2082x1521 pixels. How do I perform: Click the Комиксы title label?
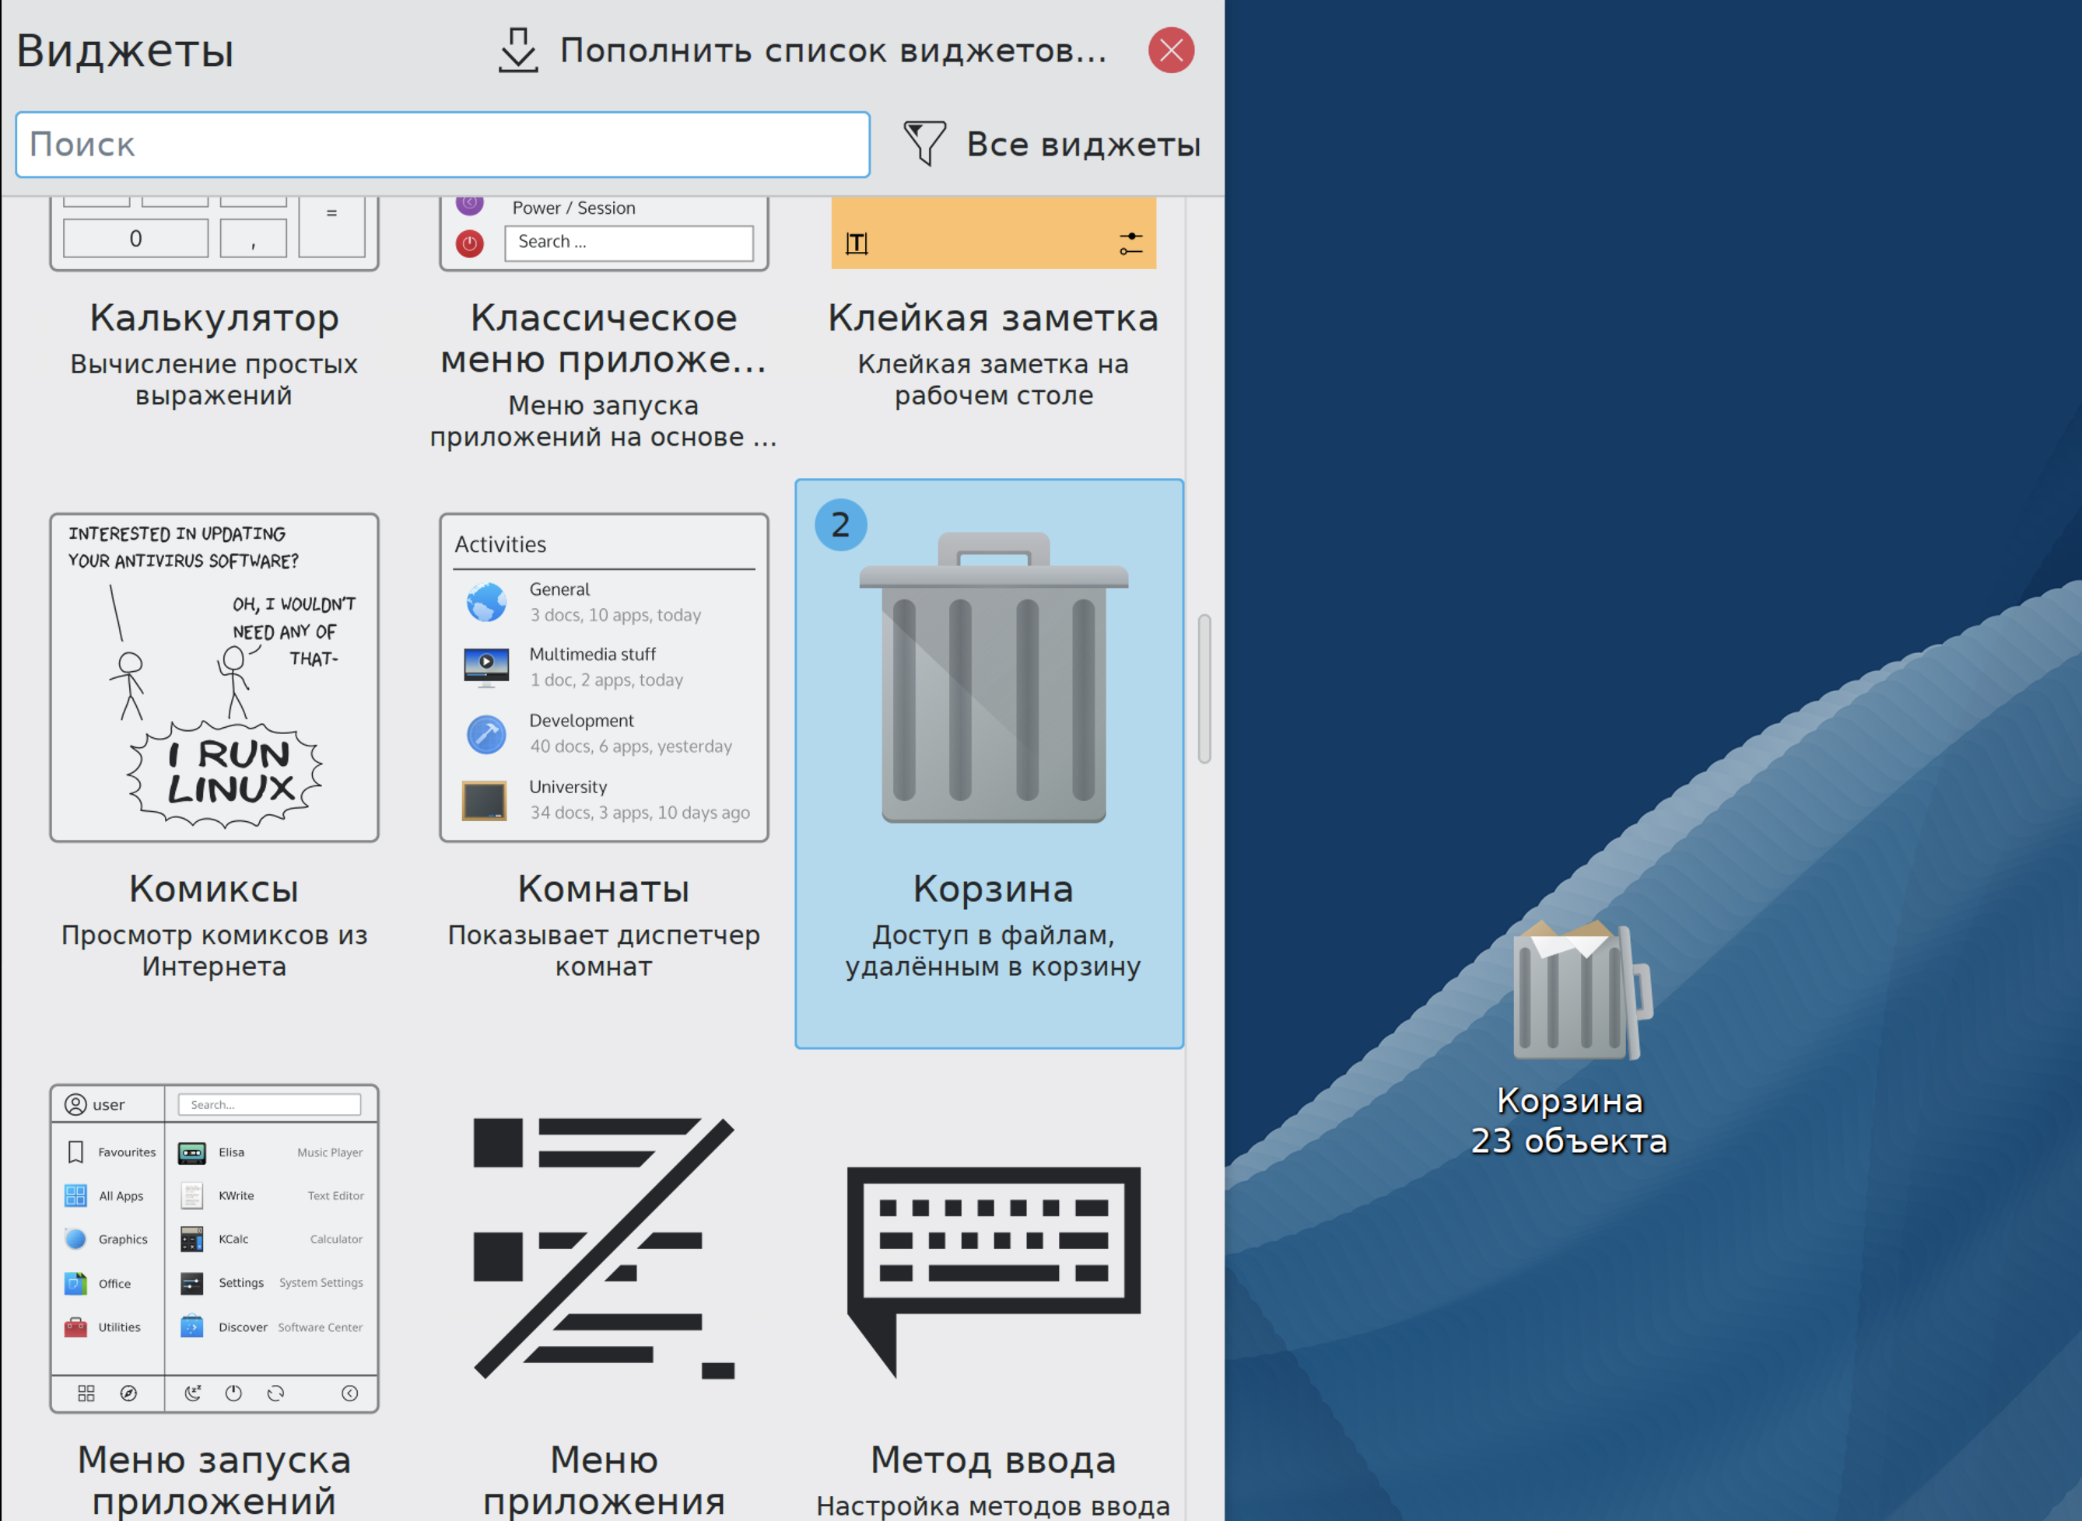[214, 889]
